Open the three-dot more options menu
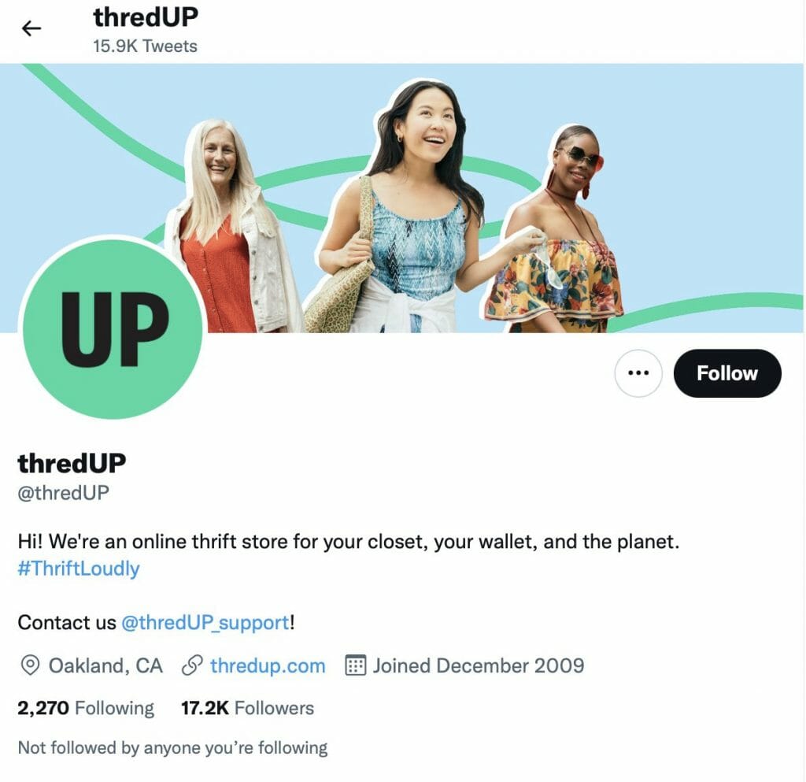 tap(638, 372)
